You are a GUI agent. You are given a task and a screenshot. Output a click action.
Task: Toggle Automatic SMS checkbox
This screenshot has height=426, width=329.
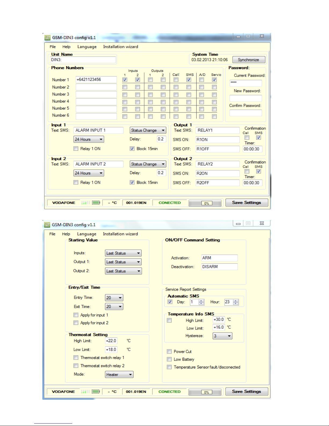(170, 302)
